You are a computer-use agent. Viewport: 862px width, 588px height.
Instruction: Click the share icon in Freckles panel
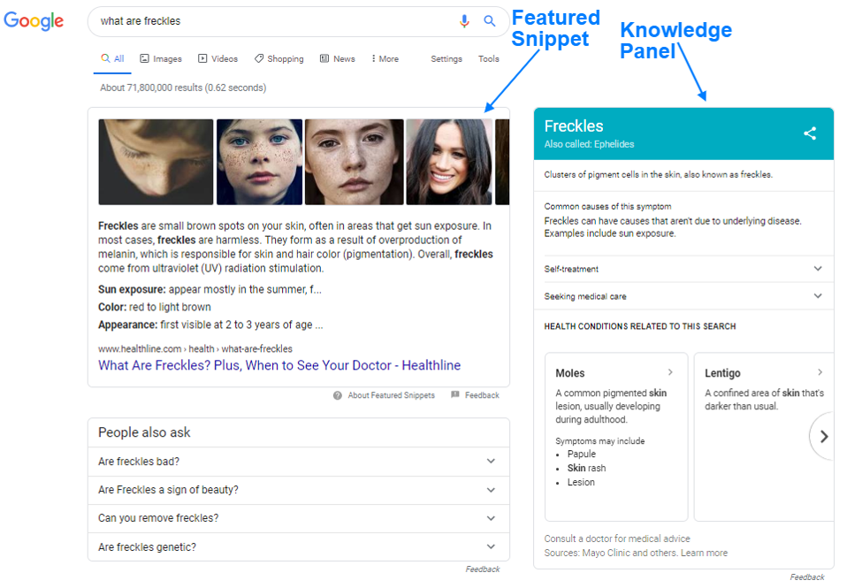(810, 134)
